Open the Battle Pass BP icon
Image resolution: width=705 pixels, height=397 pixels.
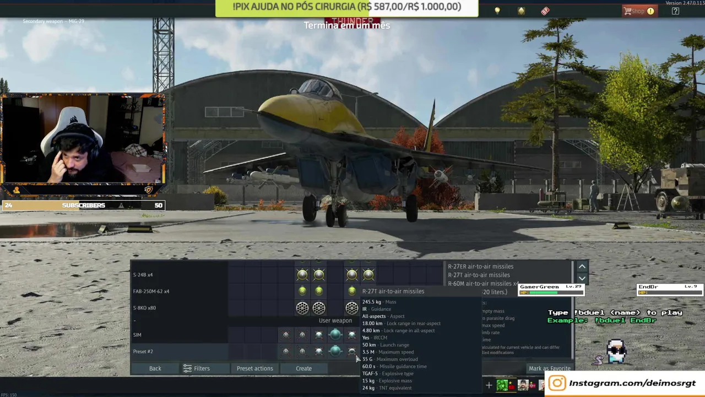pos(545,10)
